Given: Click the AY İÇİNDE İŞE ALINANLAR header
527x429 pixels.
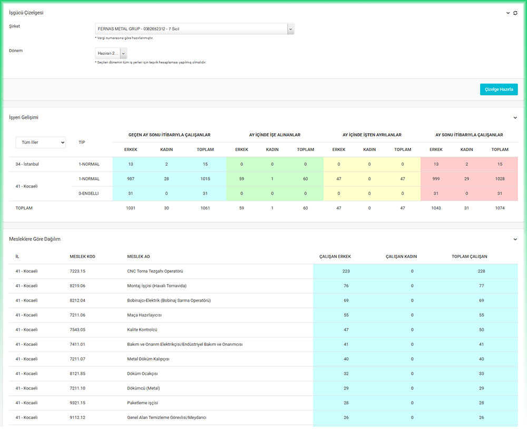Looking at the screenshot, I should pyautogui.click(x=275, y=135).
